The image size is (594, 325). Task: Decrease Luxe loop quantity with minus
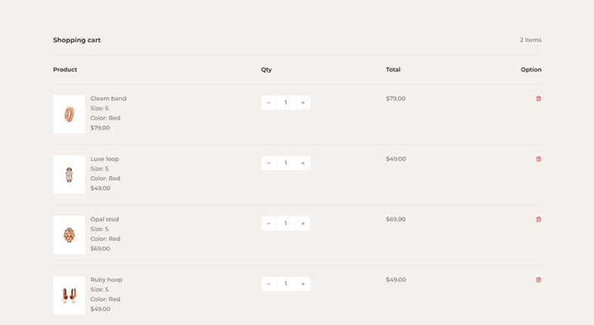point(269,163)
